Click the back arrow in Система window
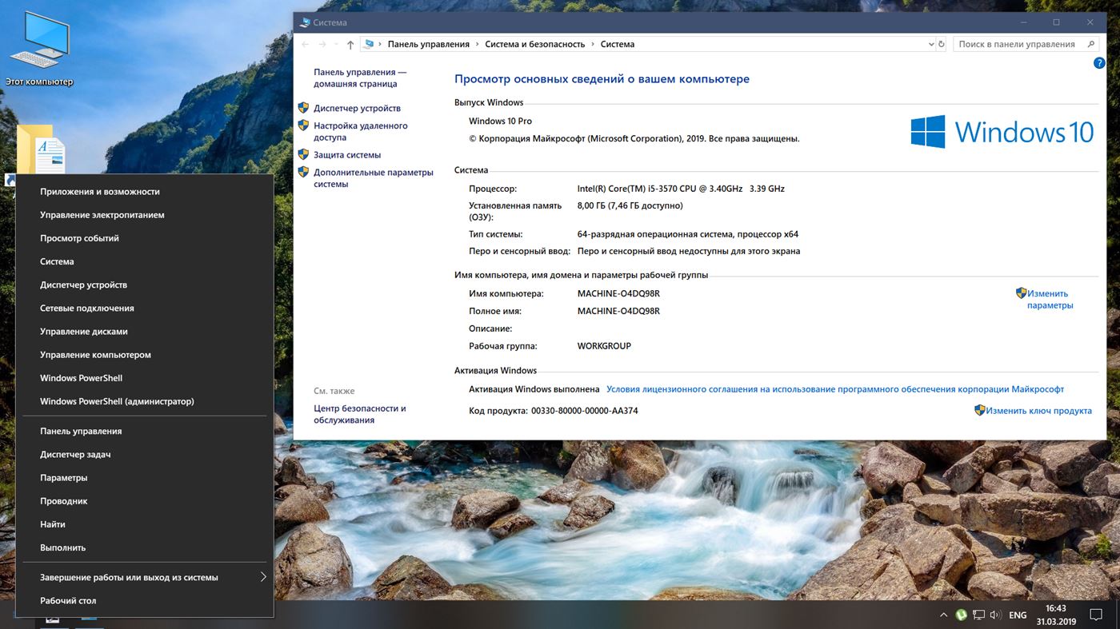 [x=306, y=45]
